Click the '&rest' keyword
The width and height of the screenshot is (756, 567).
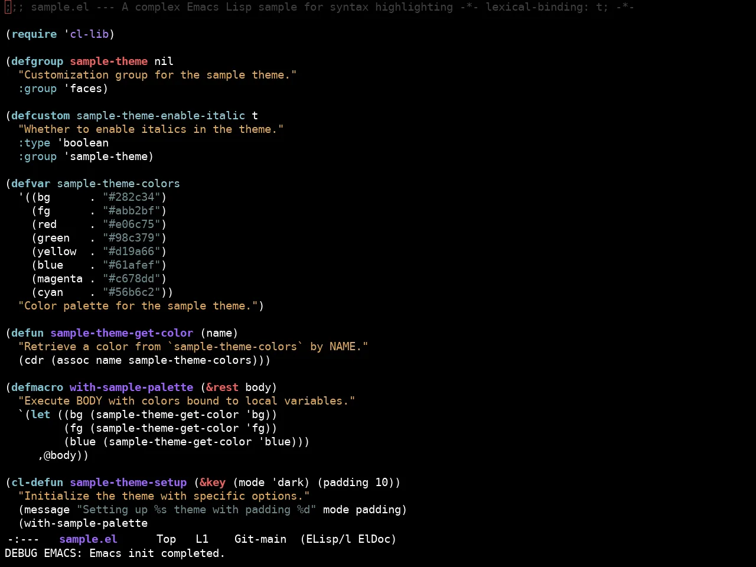coord(223,387)
